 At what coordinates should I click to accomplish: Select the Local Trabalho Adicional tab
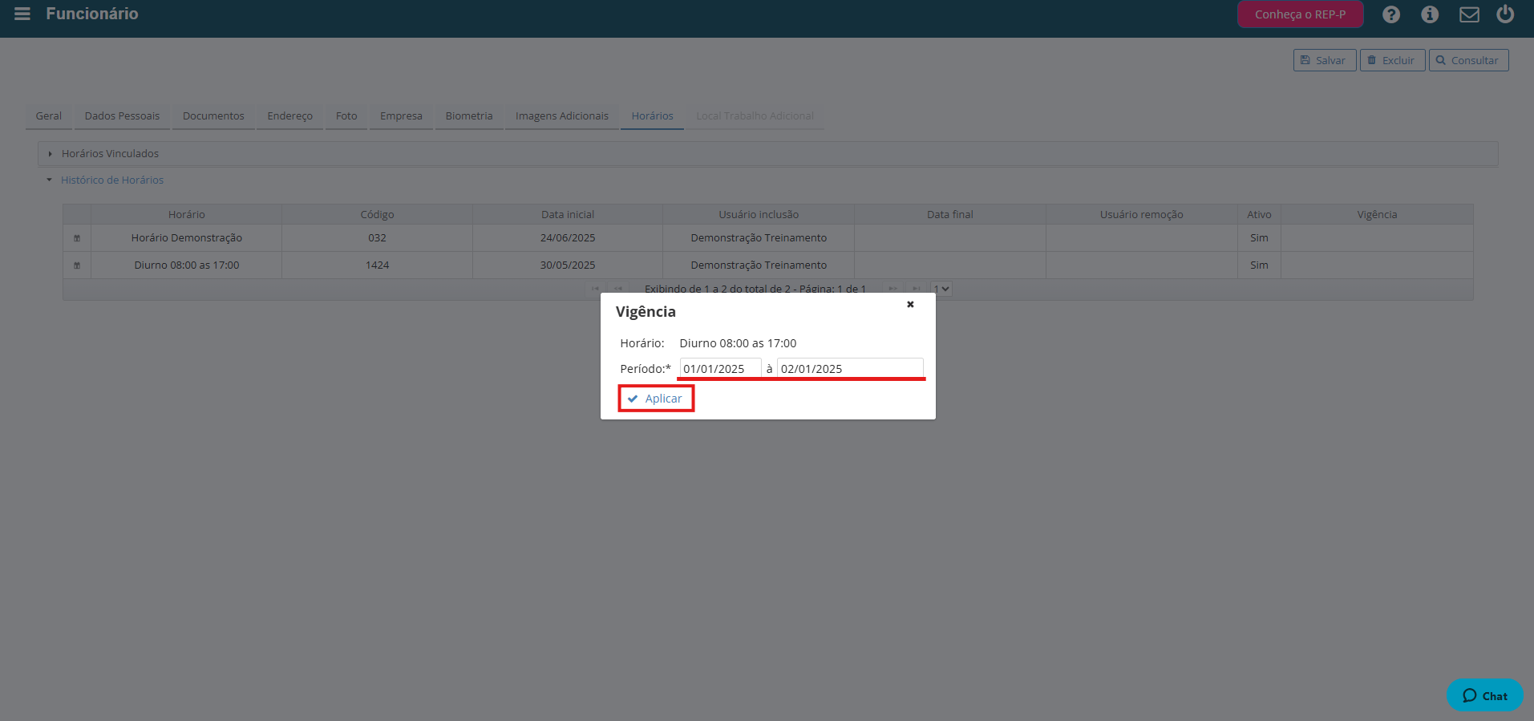[x=755, y=116]
